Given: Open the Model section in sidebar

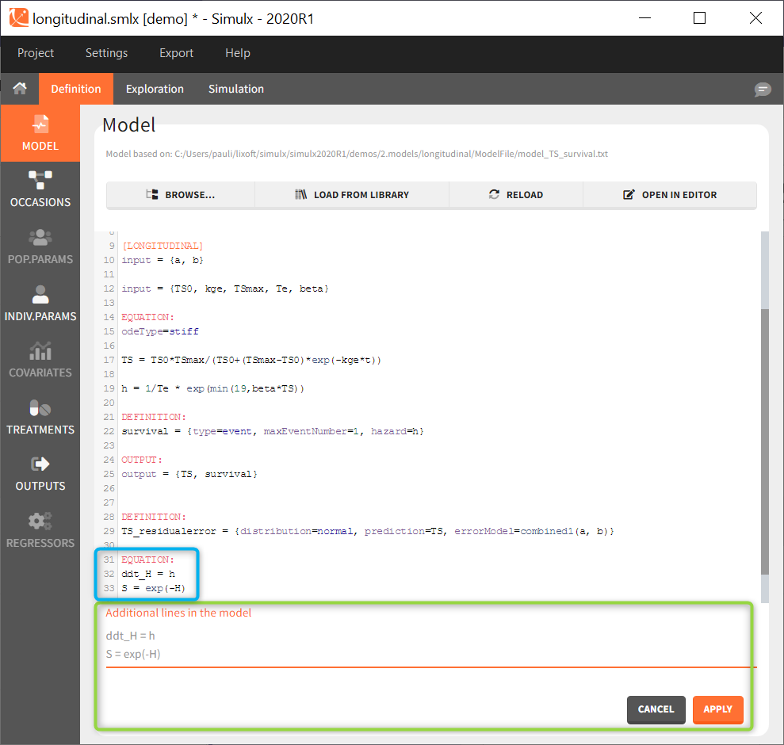Looking at the screenshot, I should (40, 133).
